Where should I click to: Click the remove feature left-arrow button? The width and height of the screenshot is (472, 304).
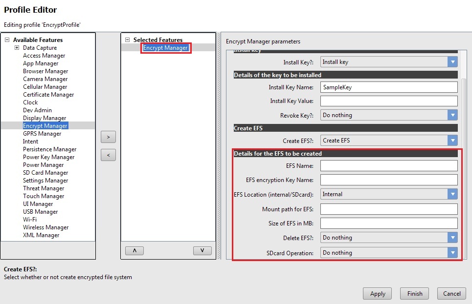point(108,155)
